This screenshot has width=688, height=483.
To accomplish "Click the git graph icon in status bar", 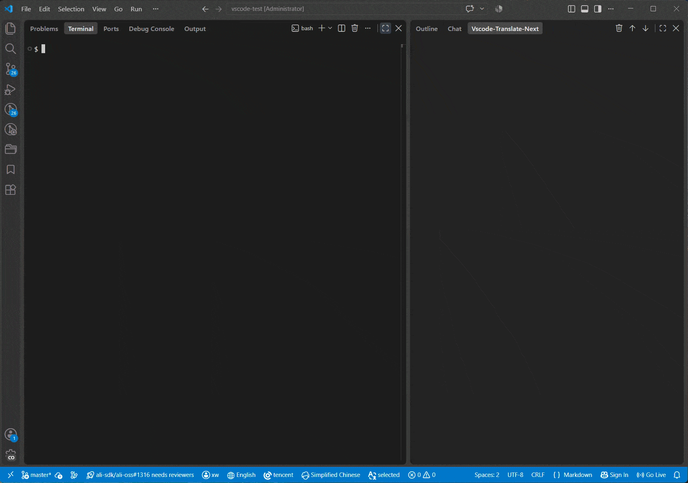I will [74, 475].
